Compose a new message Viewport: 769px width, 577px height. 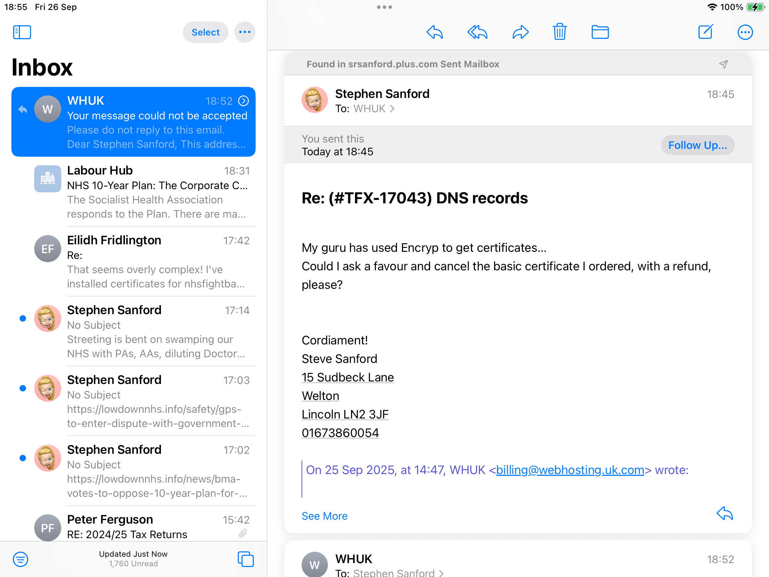[705, 32]
